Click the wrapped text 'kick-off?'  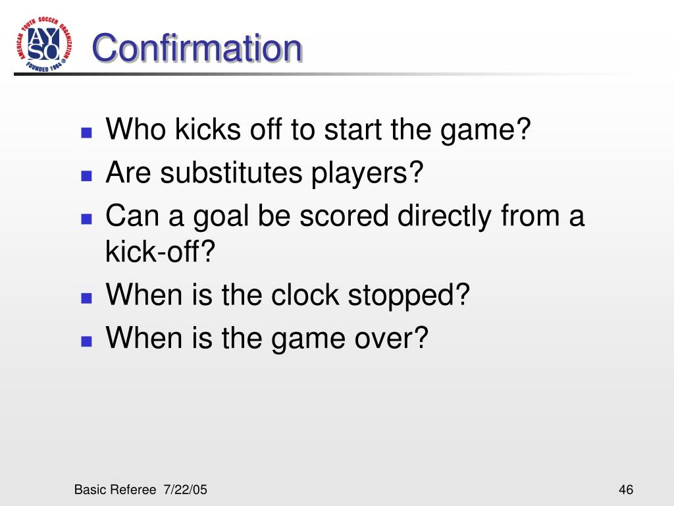[x=160, y=251]
